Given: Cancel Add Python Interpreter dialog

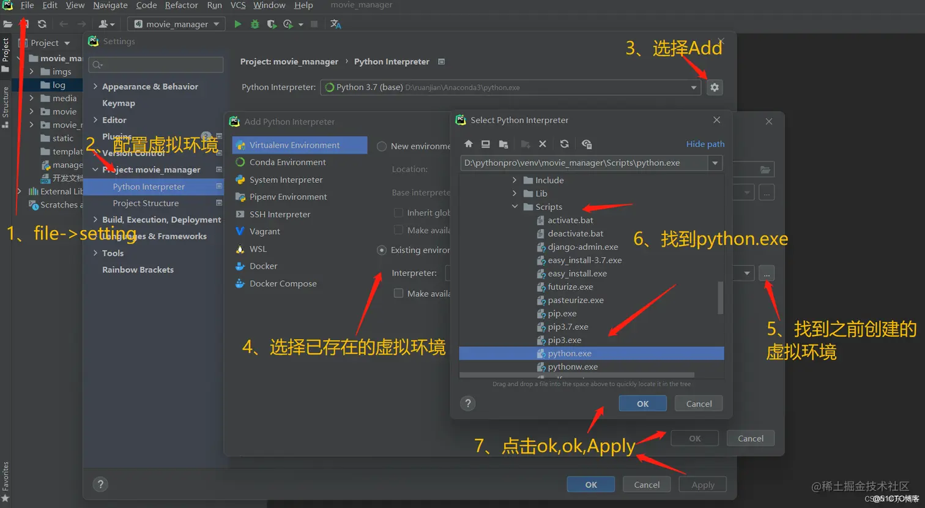Looking at the screenshot, I should [751, 438].
